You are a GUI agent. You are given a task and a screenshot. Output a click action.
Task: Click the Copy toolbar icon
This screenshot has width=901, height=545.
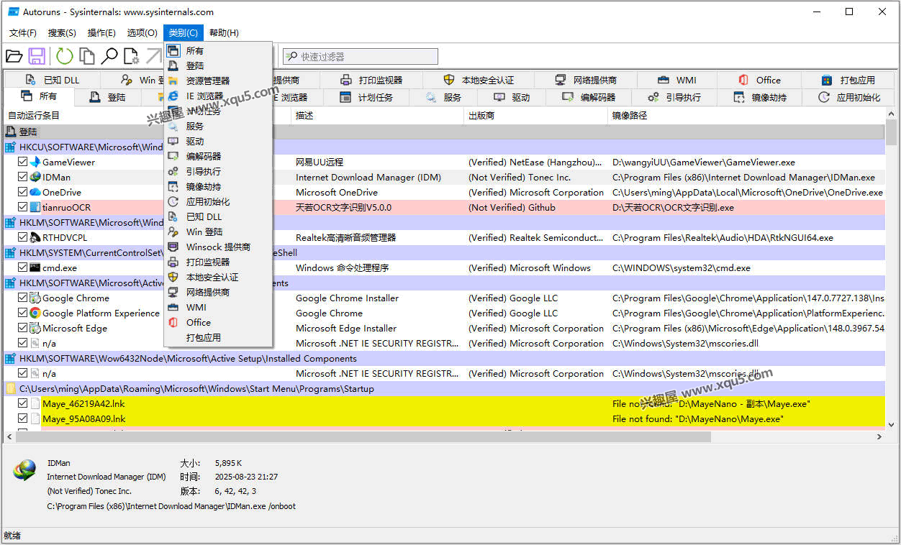[87, 56]
